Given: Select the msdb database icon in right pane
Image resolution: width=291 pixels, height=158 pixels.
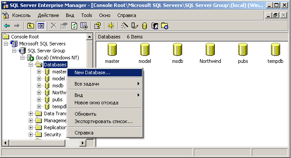Looking at the screenshot, I should (177, 49).
